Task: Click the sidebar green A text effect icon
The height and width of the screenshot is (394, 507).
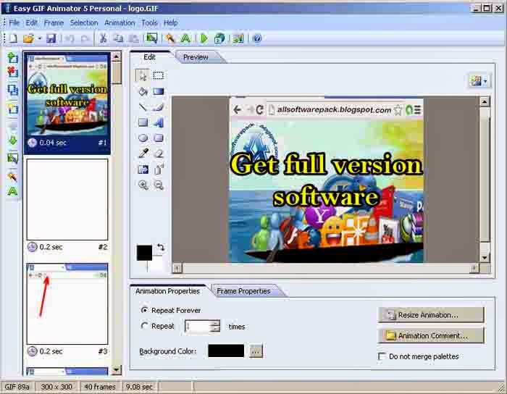Action: tap(12, 191)
